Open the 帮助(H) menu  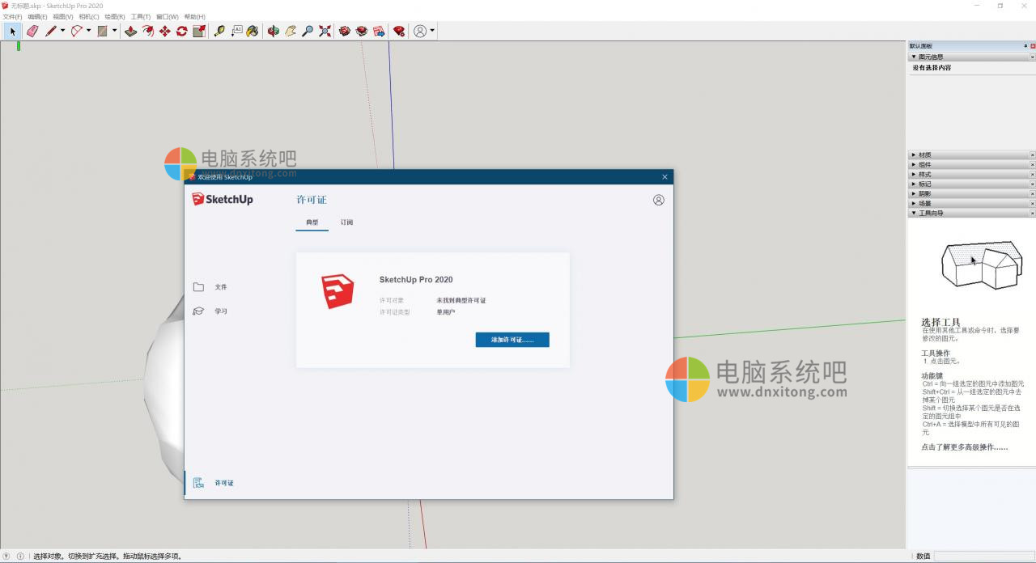pos(195,16)
